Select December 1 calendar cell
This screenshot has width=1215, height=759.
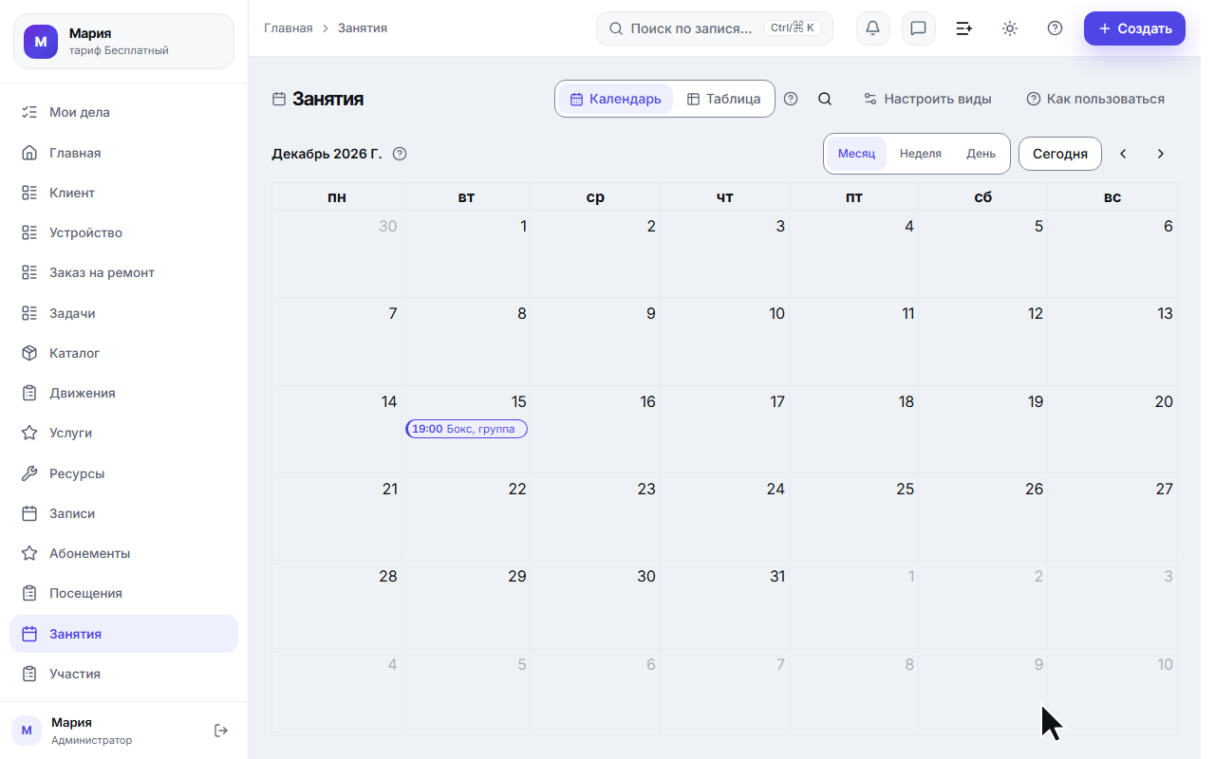[466, 253]
